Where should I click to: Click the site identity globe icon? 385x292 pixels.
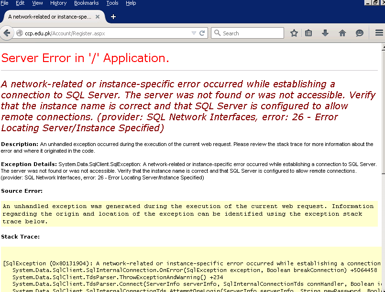(20, 33)
